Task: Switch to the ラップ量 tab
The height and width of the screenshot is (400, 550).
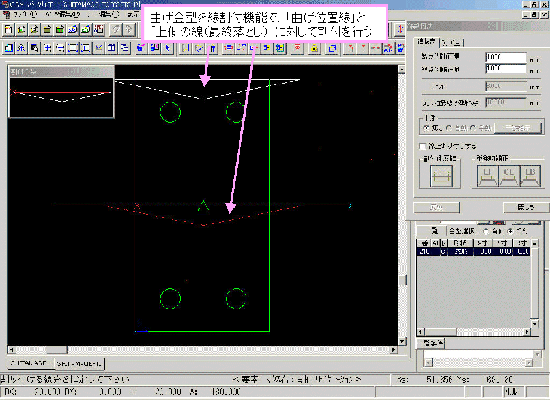Action: point(451,42)
